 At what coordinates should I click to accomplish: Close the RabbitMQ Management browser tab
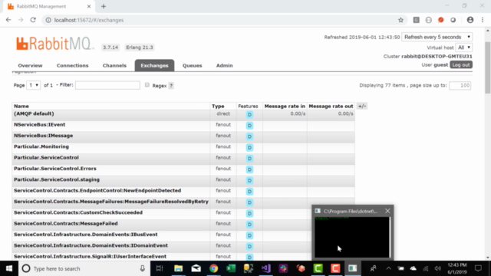tap(89, 6)
